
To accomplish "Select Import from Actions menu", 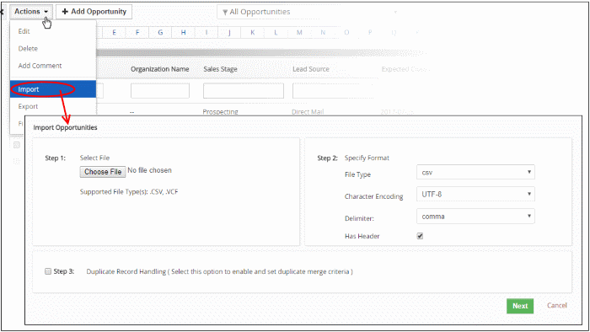I will point(53,89).
